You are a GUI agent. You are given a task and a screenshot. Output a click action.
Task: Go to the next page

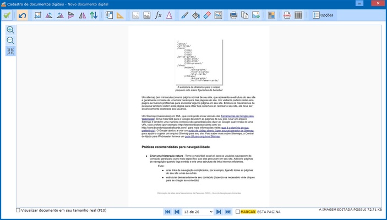(219, 211)
